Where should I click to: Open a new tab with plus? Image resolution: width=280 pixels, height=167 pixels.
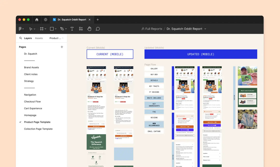point(98,20)
